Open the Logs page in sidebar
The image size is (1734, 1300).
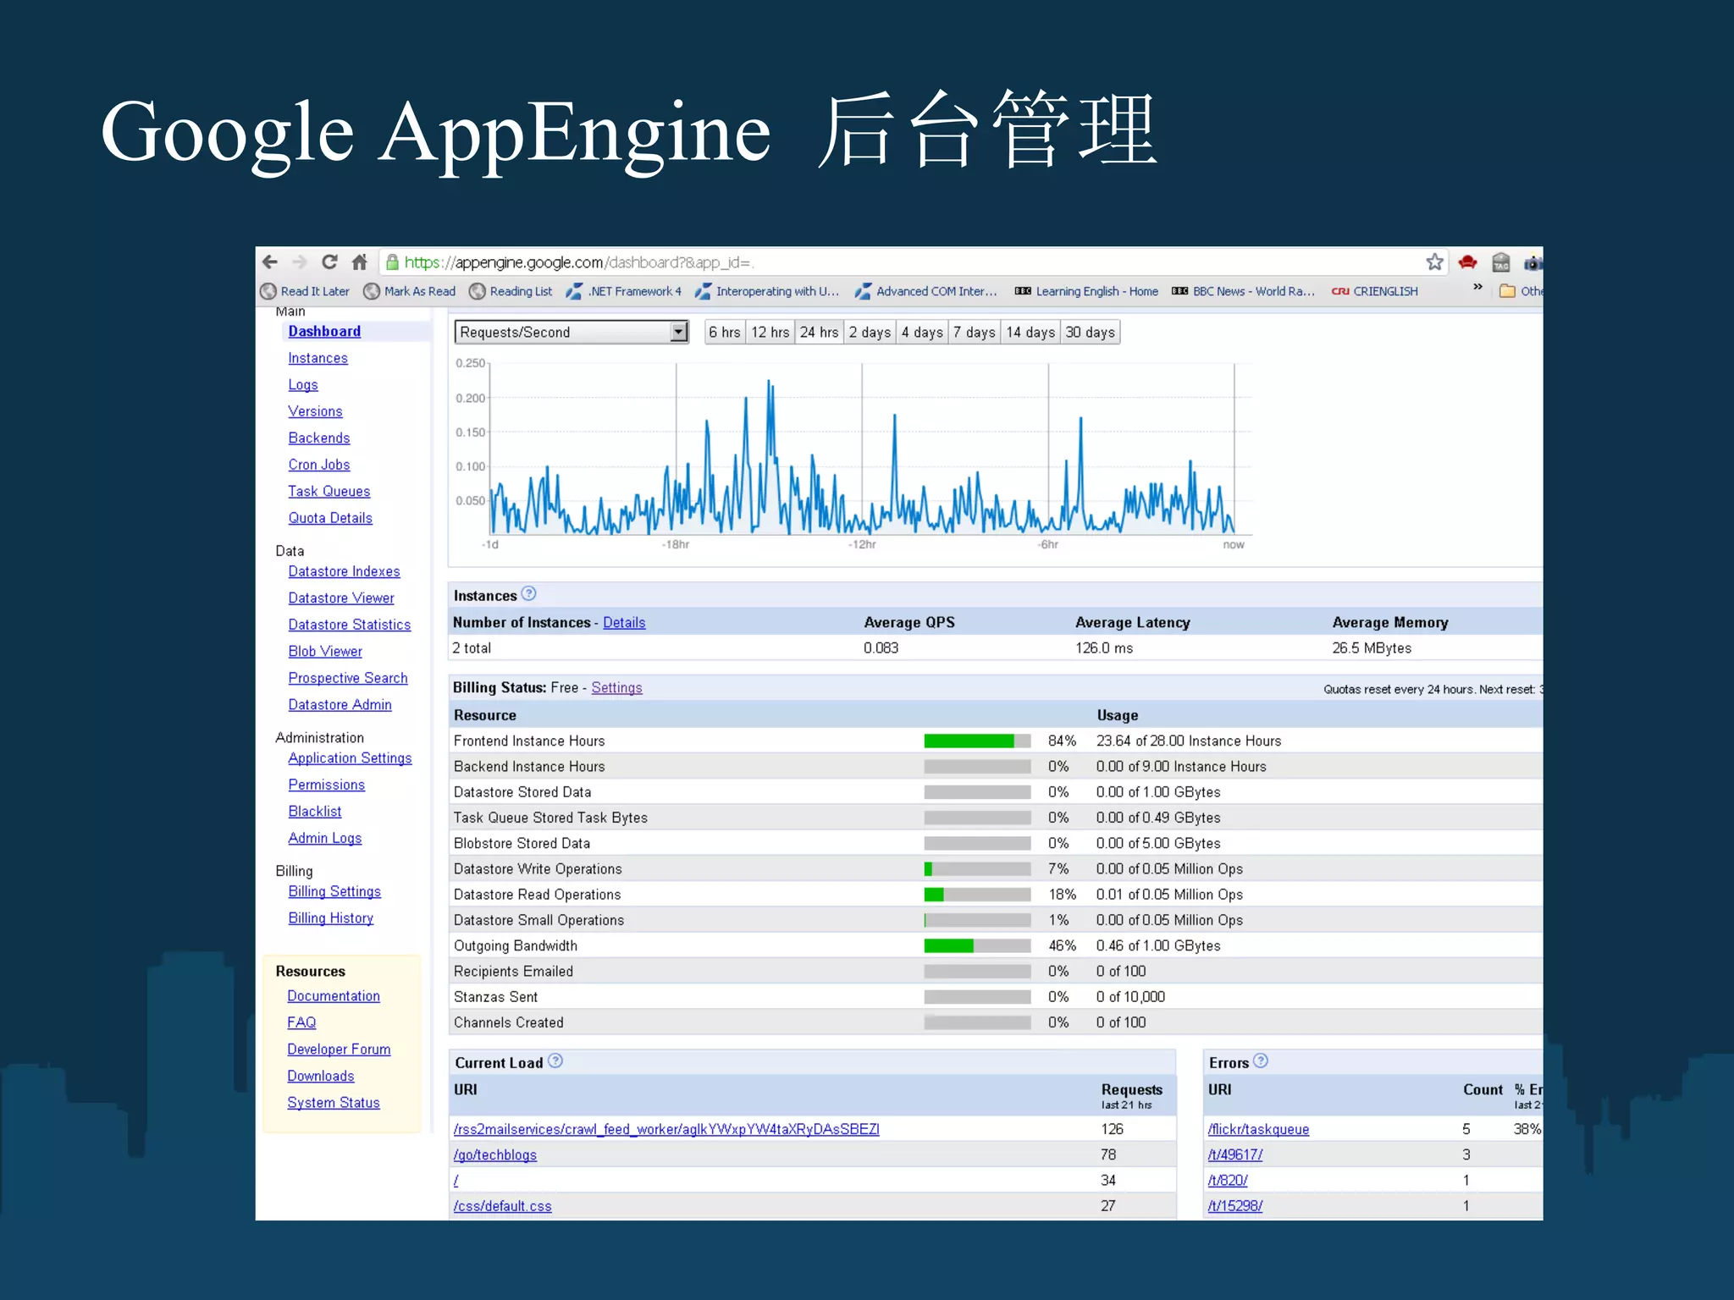pyautogui.click(x=302, y=385)
